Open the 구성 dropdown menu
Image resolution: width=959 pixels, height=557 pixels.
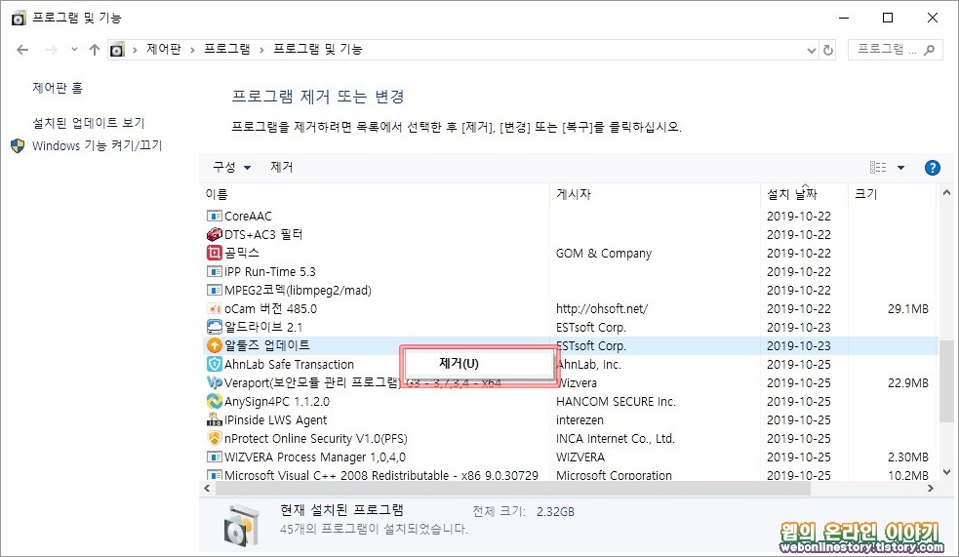point(232,167)
